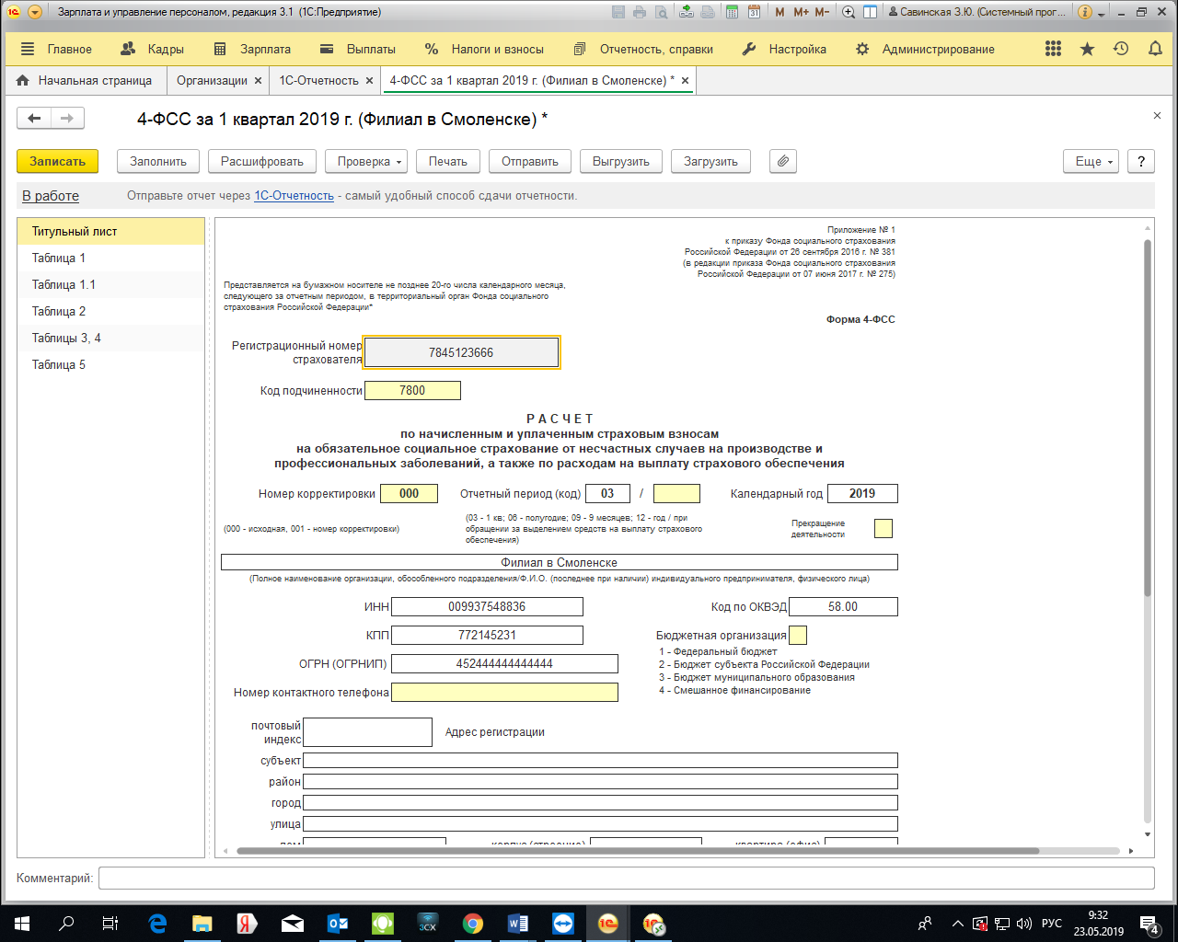Screen dimensions: 1178x942
Task: Click the Записать button
Action: click(57, 161)
